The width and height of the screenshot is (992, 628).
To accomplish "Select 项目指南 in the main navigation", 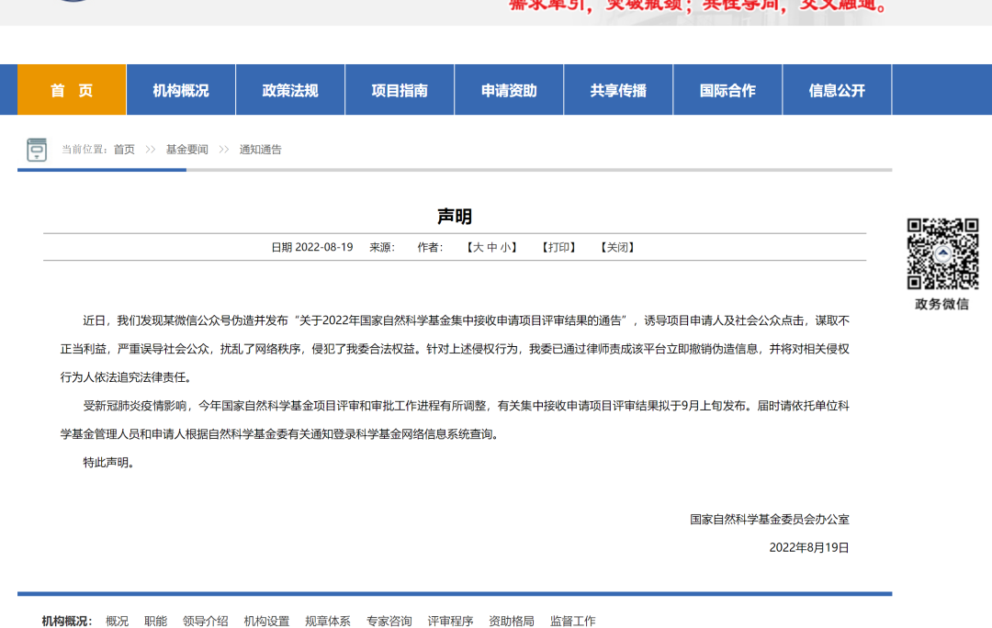I will click(x=400, y=90).
